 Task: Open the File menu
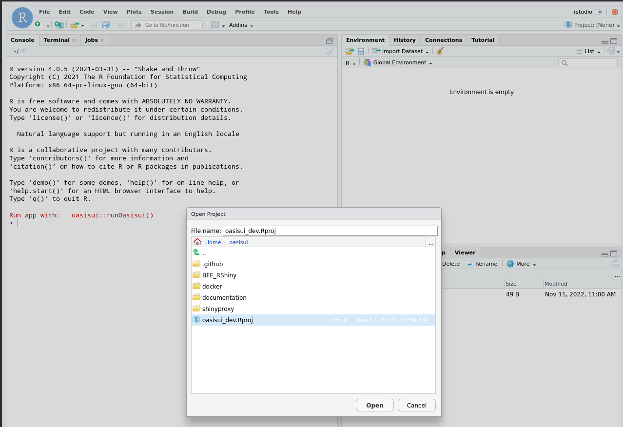44,12
